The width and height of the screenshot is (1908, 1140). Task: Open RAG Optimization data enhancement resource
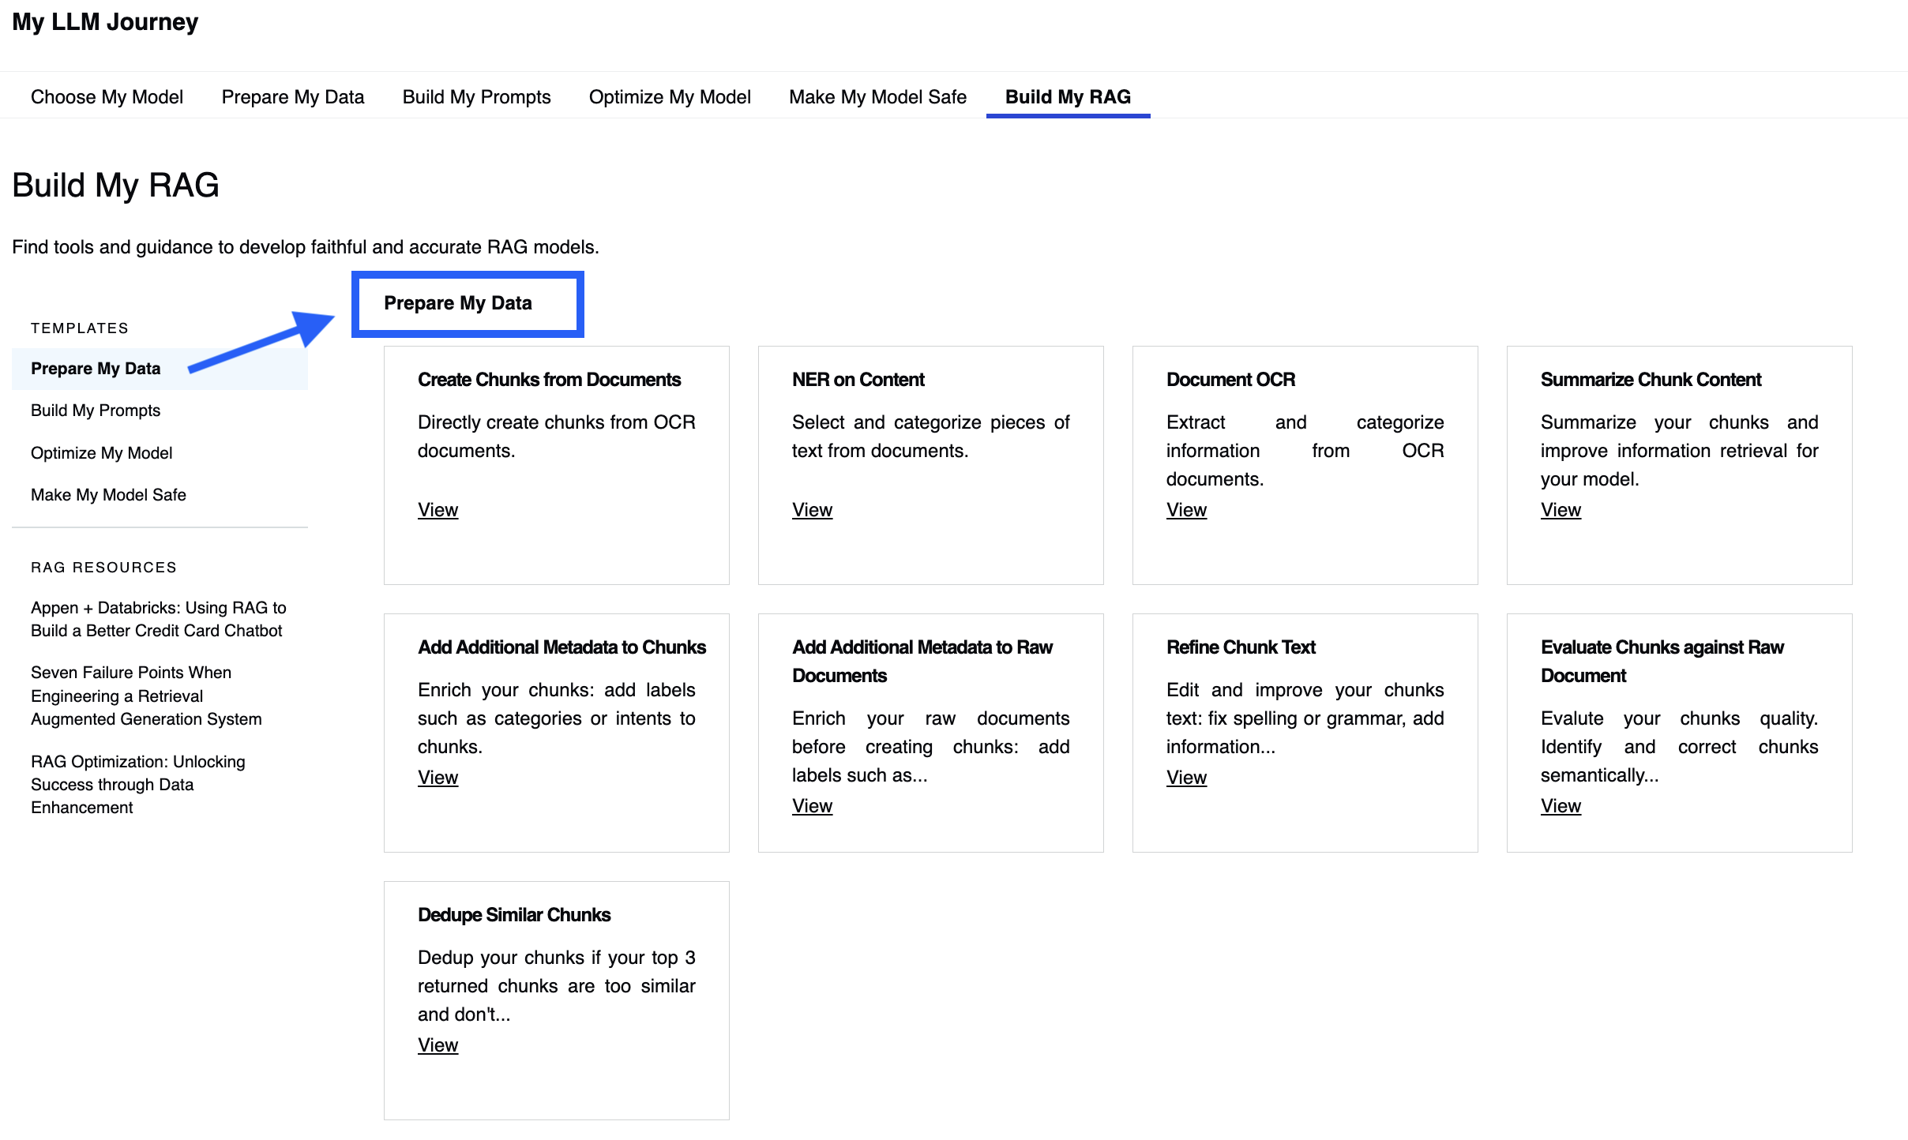coord(138,785)
